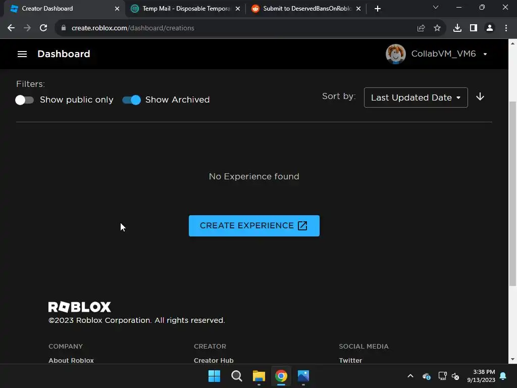
Task: Go back to the previous page
Action: click(x=11, y=28)
